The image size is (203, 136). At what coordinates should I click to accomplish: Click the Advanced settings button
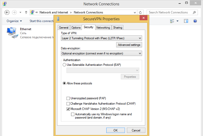[129, 45]
